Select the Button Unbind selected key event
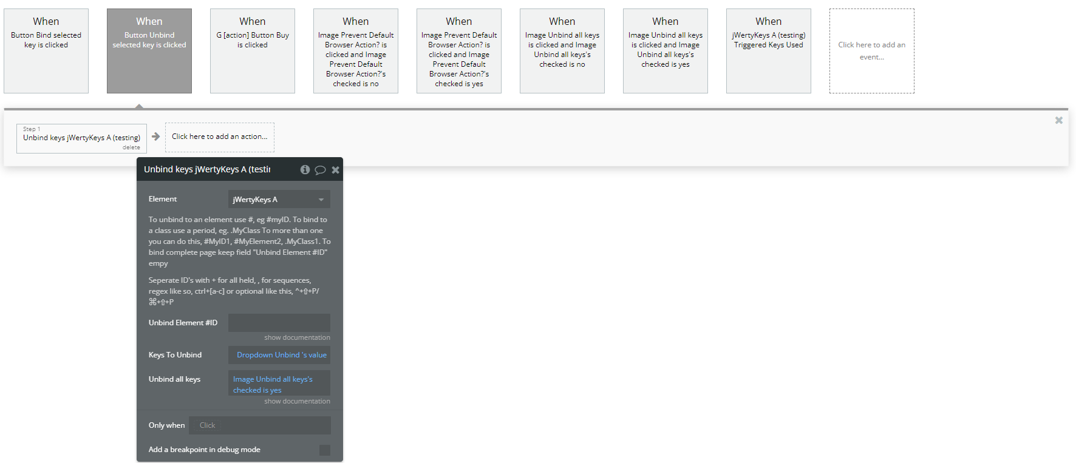This screenshot has height=463, width=1076. (149, 51)
